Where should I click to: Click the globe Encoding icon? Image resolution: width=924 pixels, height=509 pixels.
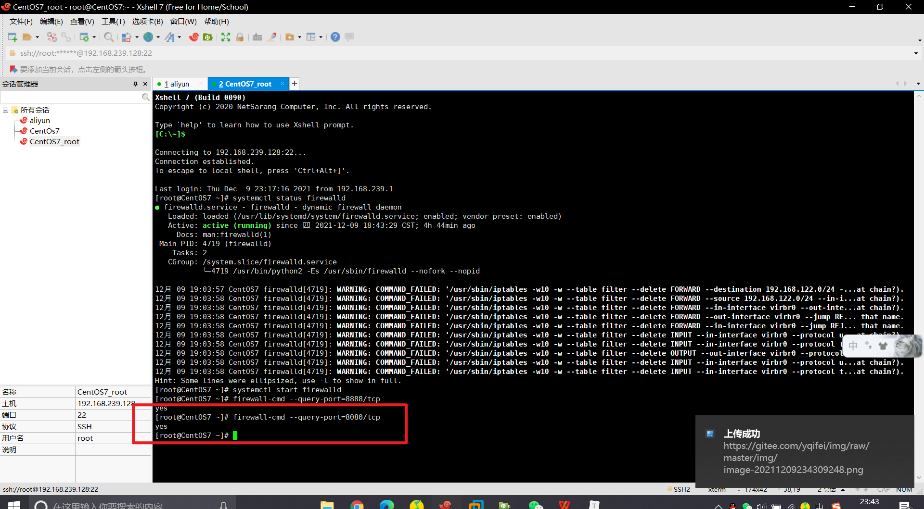pyautogui.click(x=148, y=37)
